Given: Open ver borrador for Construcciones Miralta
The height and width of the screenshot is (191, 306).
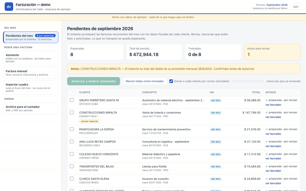Looking at the screenshot, I should 273,117.
